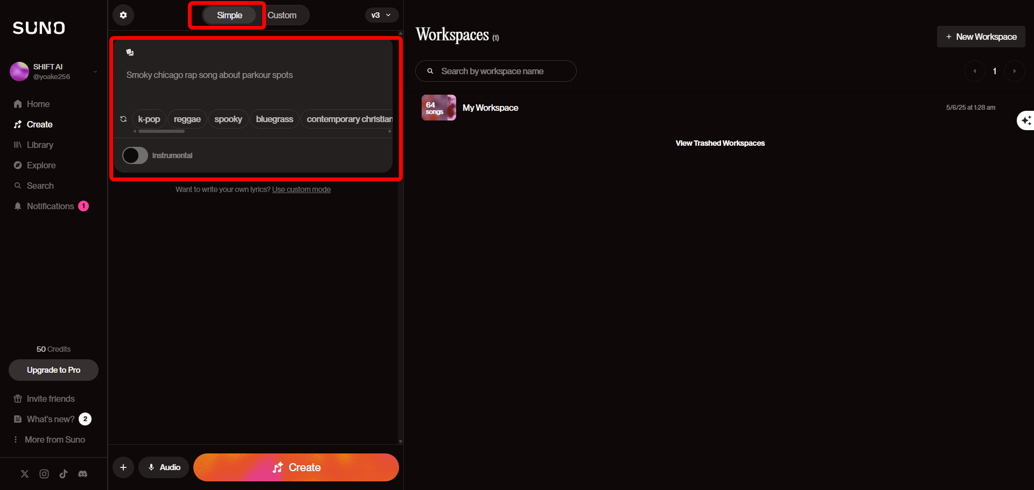This screenshot has width=1034, height=490.
Task: Go to Library in sidebar
Action: click(x=40, y=145)
